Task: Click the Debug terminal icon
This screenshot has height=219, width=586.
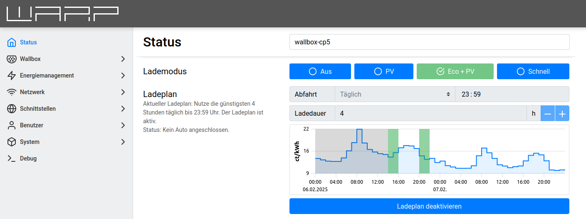Action: [12, 158]
